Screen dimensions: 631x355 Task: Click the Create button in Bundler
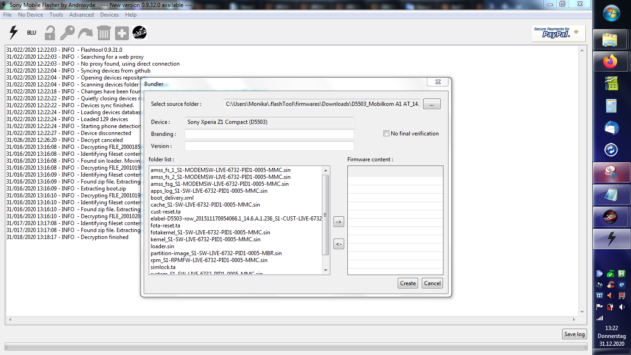click(x=408, y=283)
